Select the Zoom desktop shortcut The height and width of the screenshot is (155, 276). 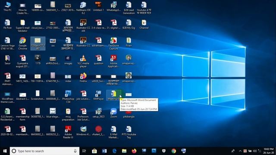click(x=113, y=113)
